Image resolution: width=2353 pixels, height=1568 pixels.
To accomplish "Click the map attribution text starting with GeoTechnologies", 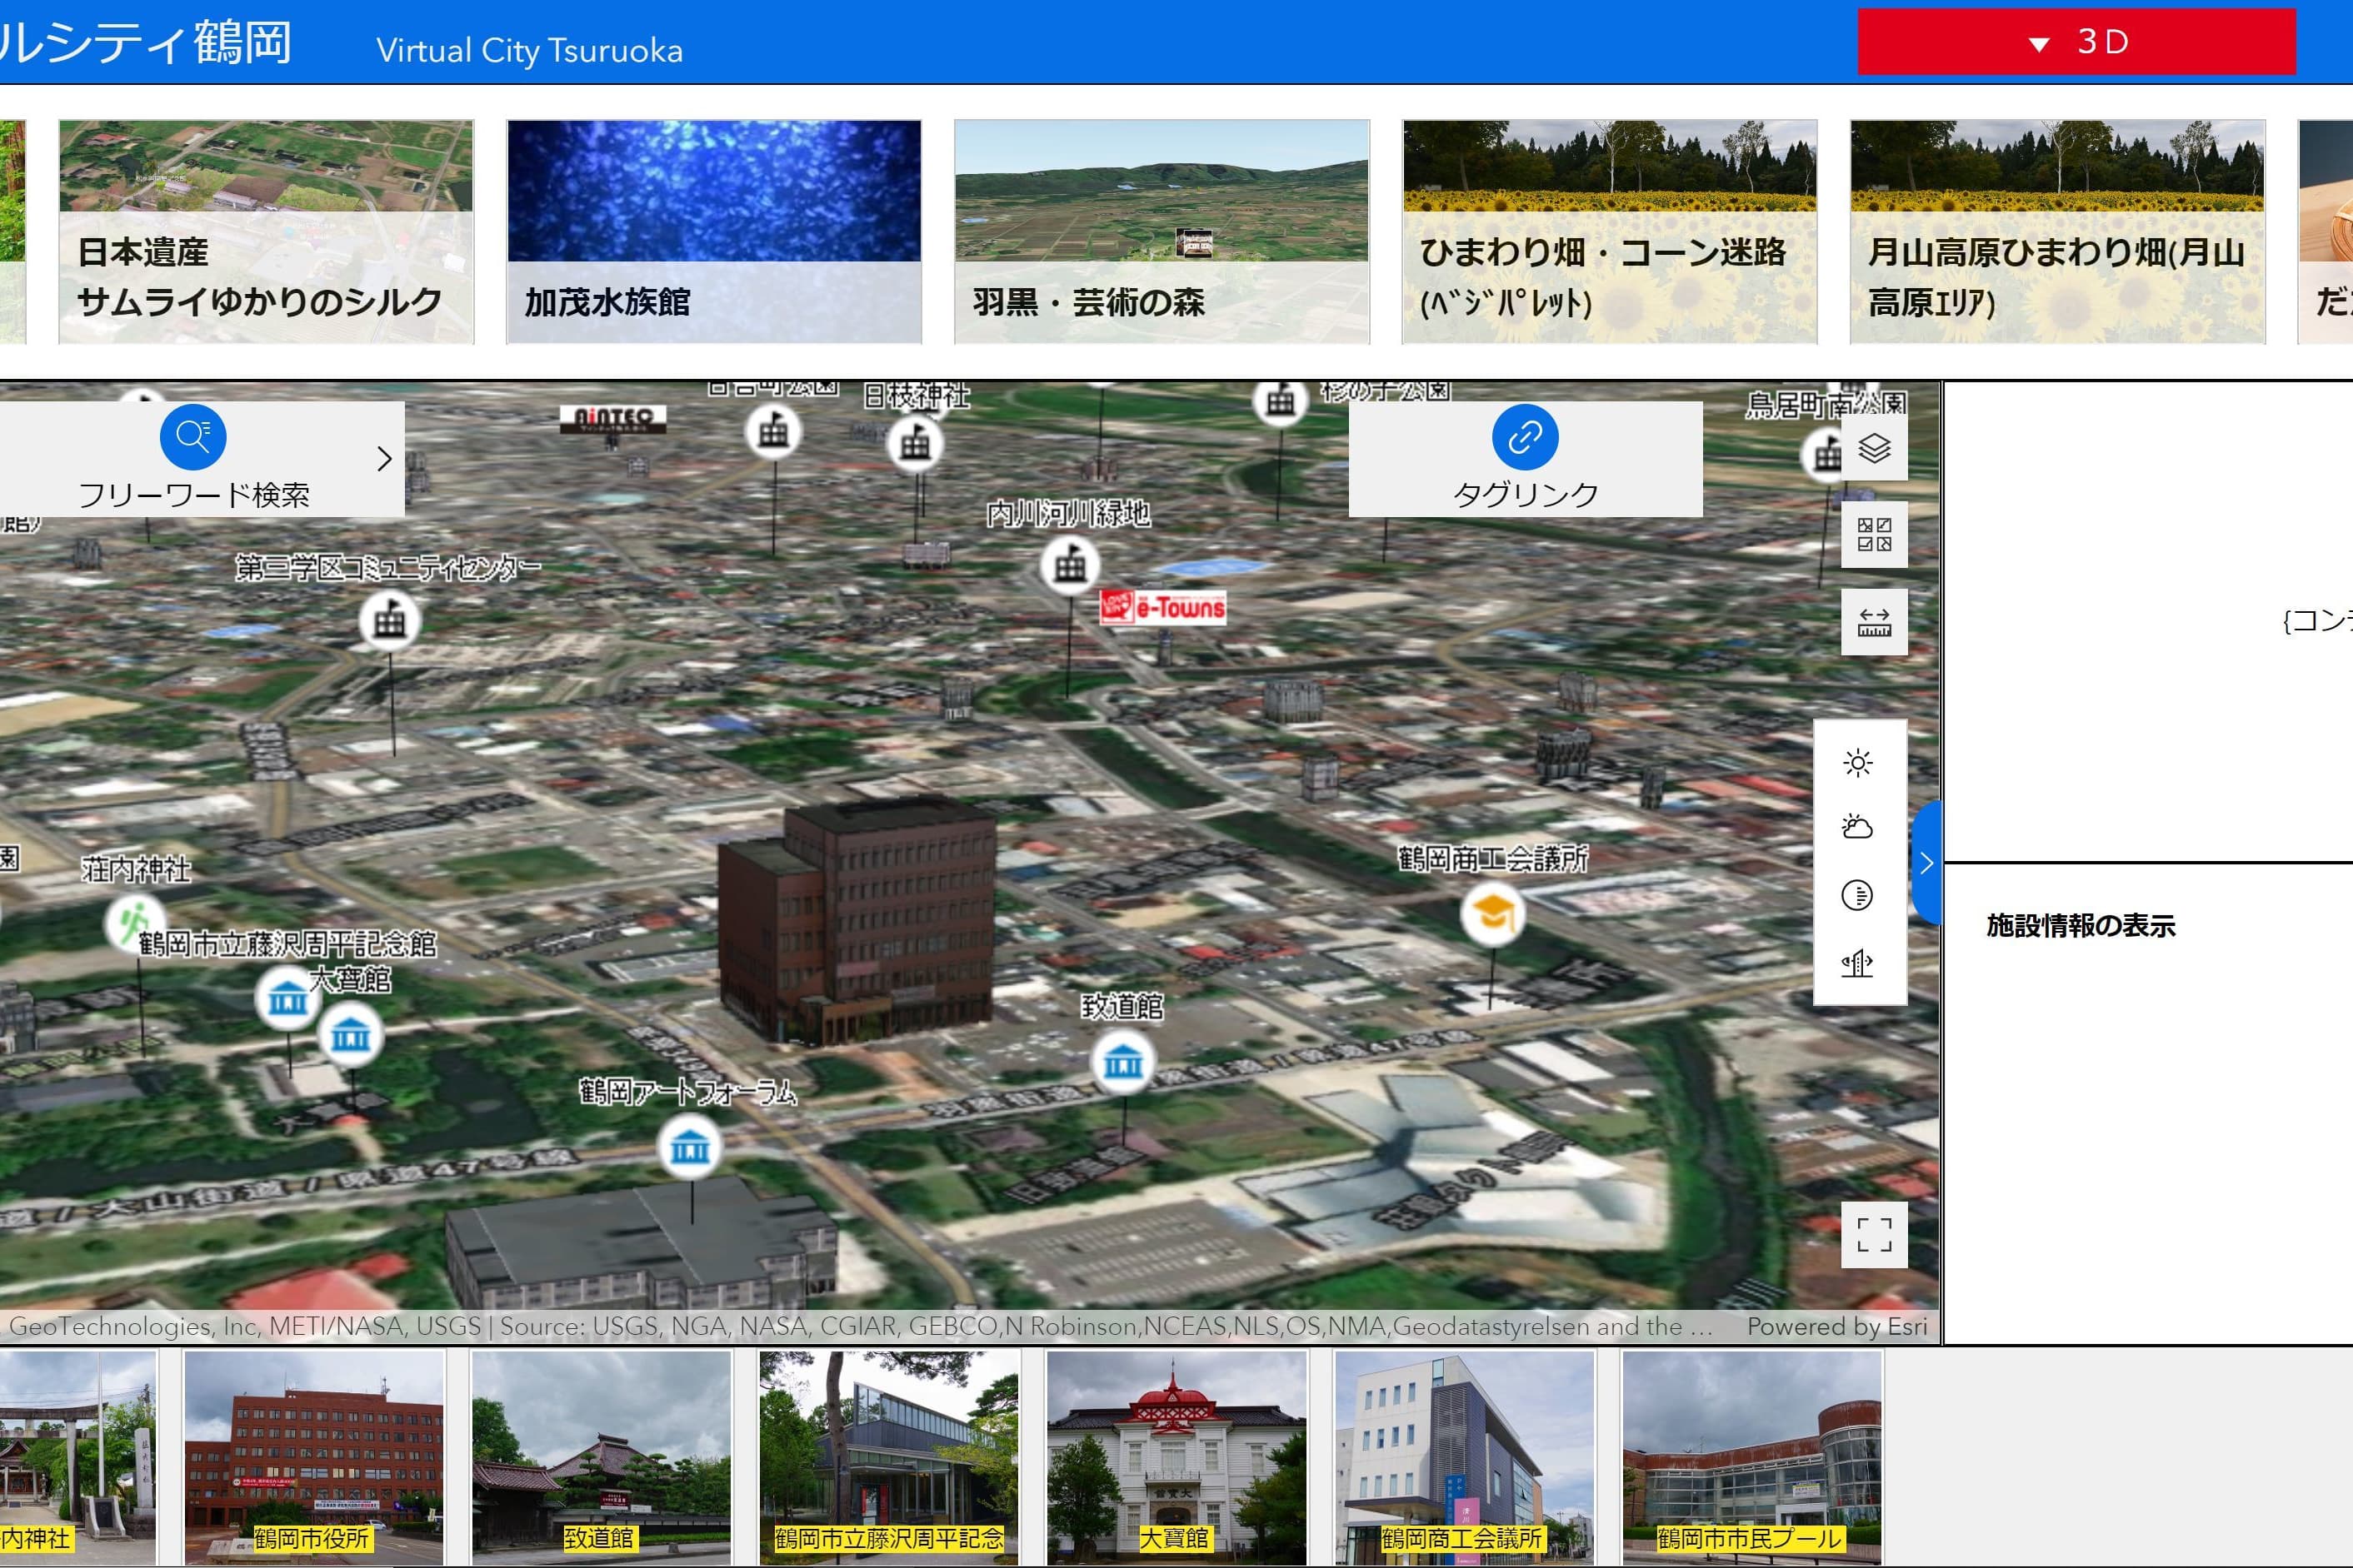I will tap(861, 1326).
